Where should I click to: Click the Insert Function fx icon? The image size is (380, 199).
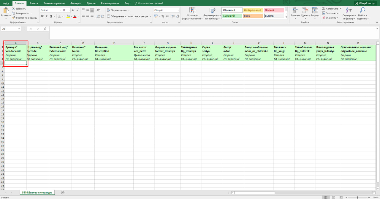(x=45, y=29)
